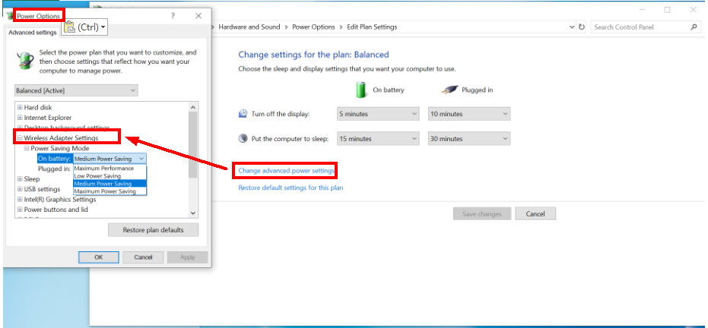
Task: Select the Advanced settings tab
Action: (x=31, y=33)
